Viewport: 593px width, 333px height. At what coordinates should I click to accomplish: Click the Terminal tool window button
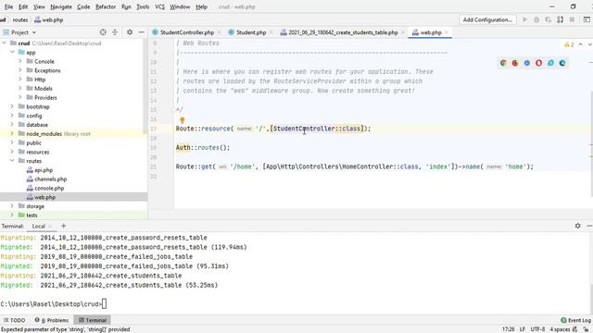(93, 320)
